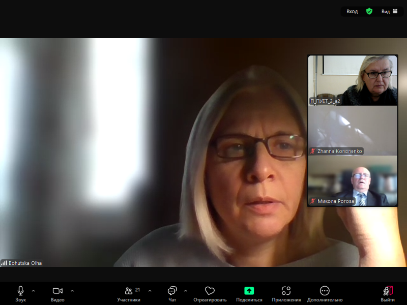Open video settings arrow beside Видео

(72, 291)
